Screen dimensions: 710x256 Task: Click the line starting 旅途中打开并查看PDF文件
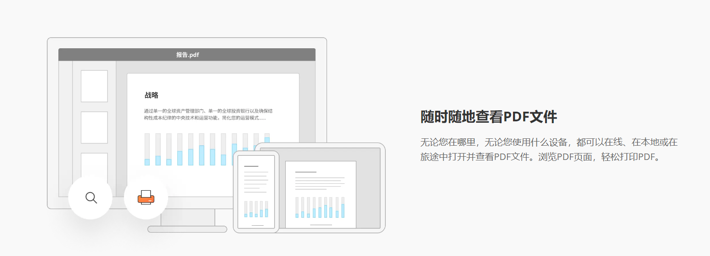pos(542,157)
